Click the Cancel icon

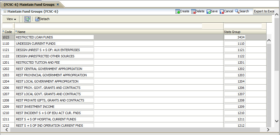point(222,11)
